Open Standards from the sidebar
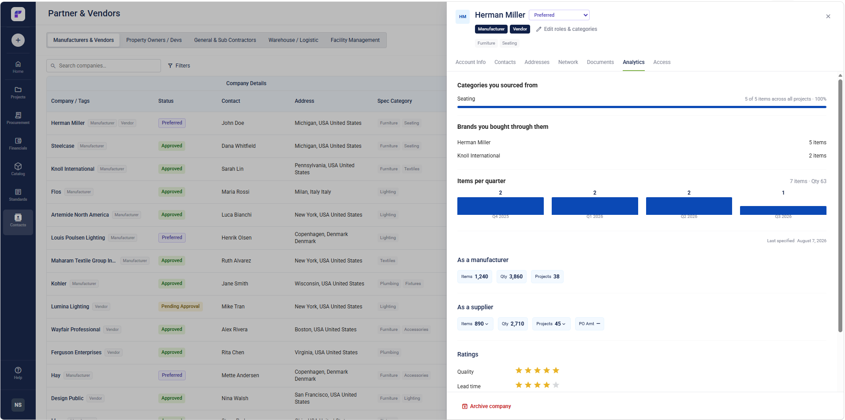Image resolution: width=845 pixels, height=420 pixels. [18, 195]
